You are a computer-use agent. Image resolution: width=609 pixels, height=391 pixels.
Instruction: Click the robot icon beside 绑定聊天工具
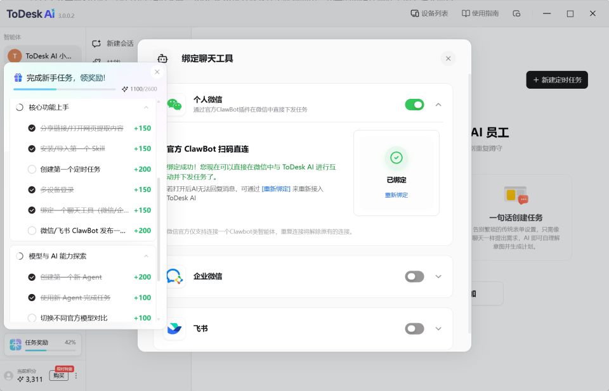162,58
